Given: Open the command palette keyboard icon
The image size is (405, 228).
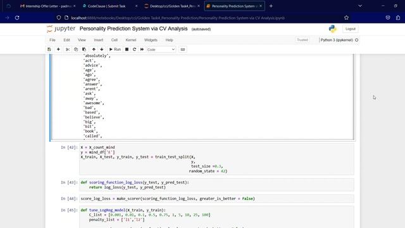Looking at the screenshot, I should click(x=183, y=49).
